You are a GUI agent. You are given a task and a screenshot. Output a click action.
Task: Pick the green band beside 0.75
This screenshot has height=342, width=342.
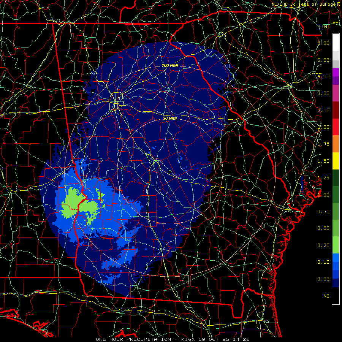click(336, 211)
